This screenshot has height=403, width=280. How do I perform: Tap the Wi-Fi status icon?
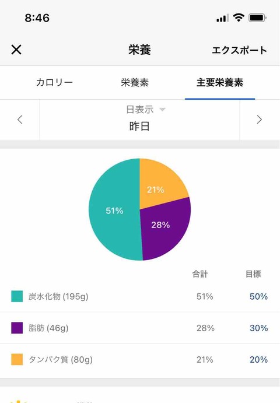coord(239,17)
